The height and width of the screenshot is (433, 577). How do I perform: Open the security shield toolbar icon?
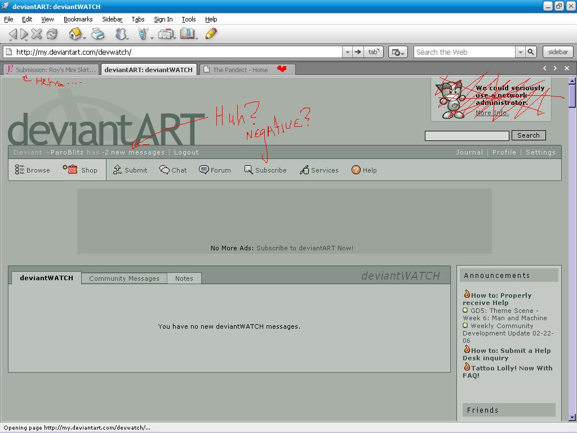(121, 34)
